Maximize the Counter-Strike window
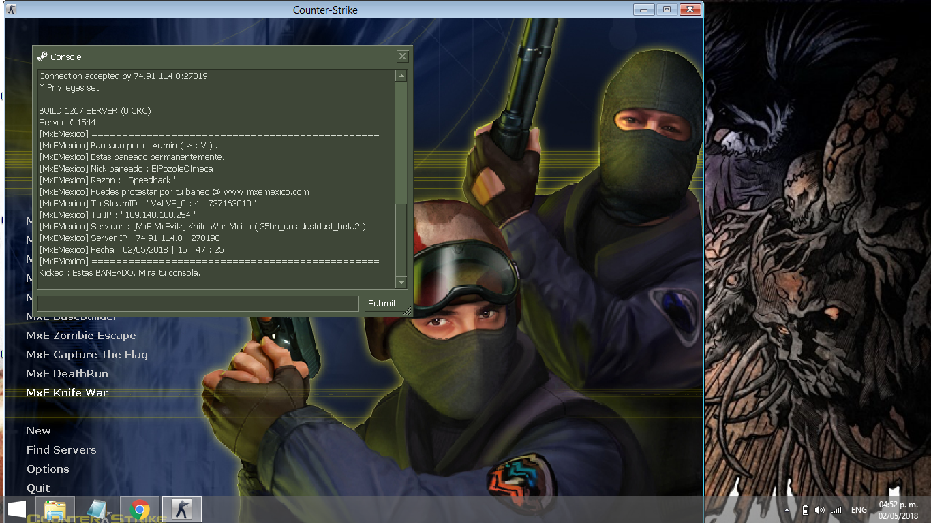The height and width of the screenshot is (523, 931). pos(667,10)
